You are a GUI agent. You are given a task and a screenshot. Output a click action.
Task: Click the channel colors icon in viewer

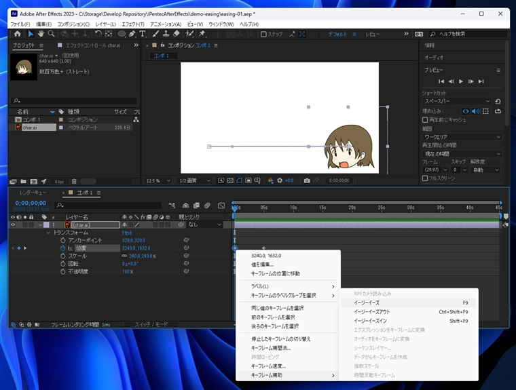coord(270,180)
